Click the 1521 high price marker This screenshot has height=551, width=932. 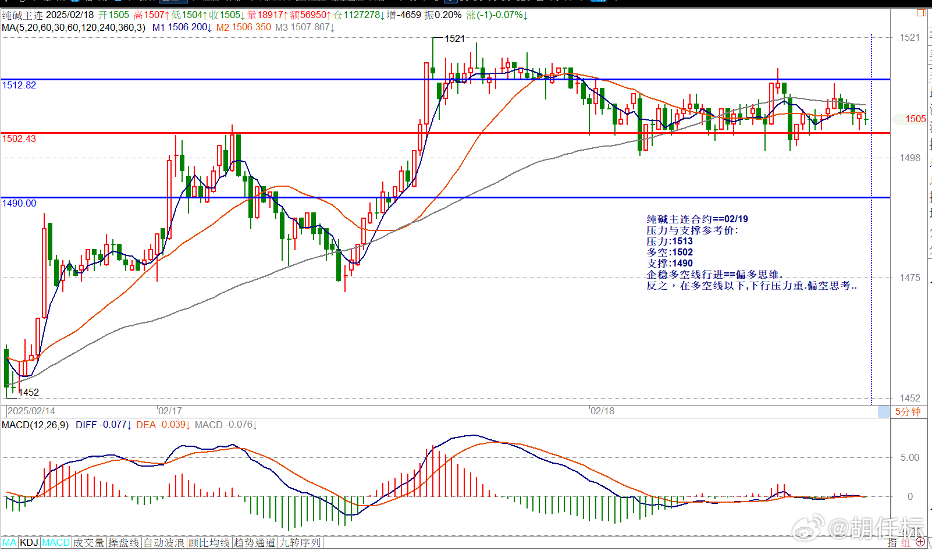click(x=455, y=38)
